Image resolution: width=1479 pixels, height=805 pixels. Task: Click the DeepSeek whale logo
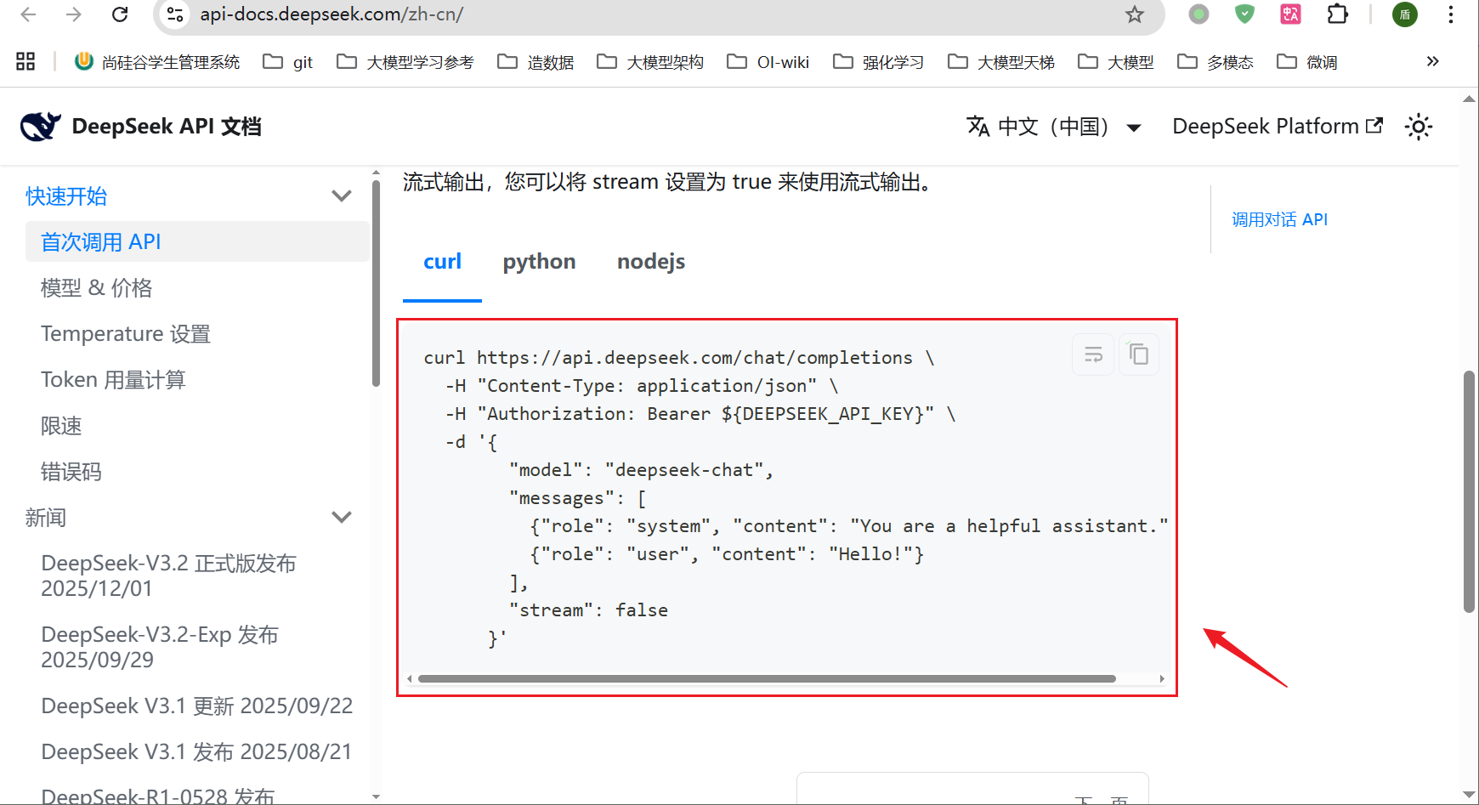pyautogui.click(x=40, y=127)
